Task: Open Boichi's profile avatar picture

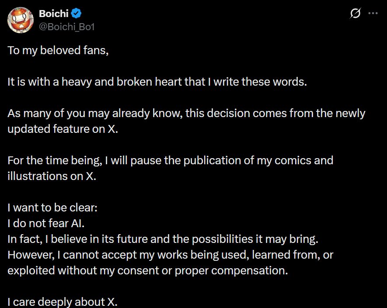Action: [20, 20]
